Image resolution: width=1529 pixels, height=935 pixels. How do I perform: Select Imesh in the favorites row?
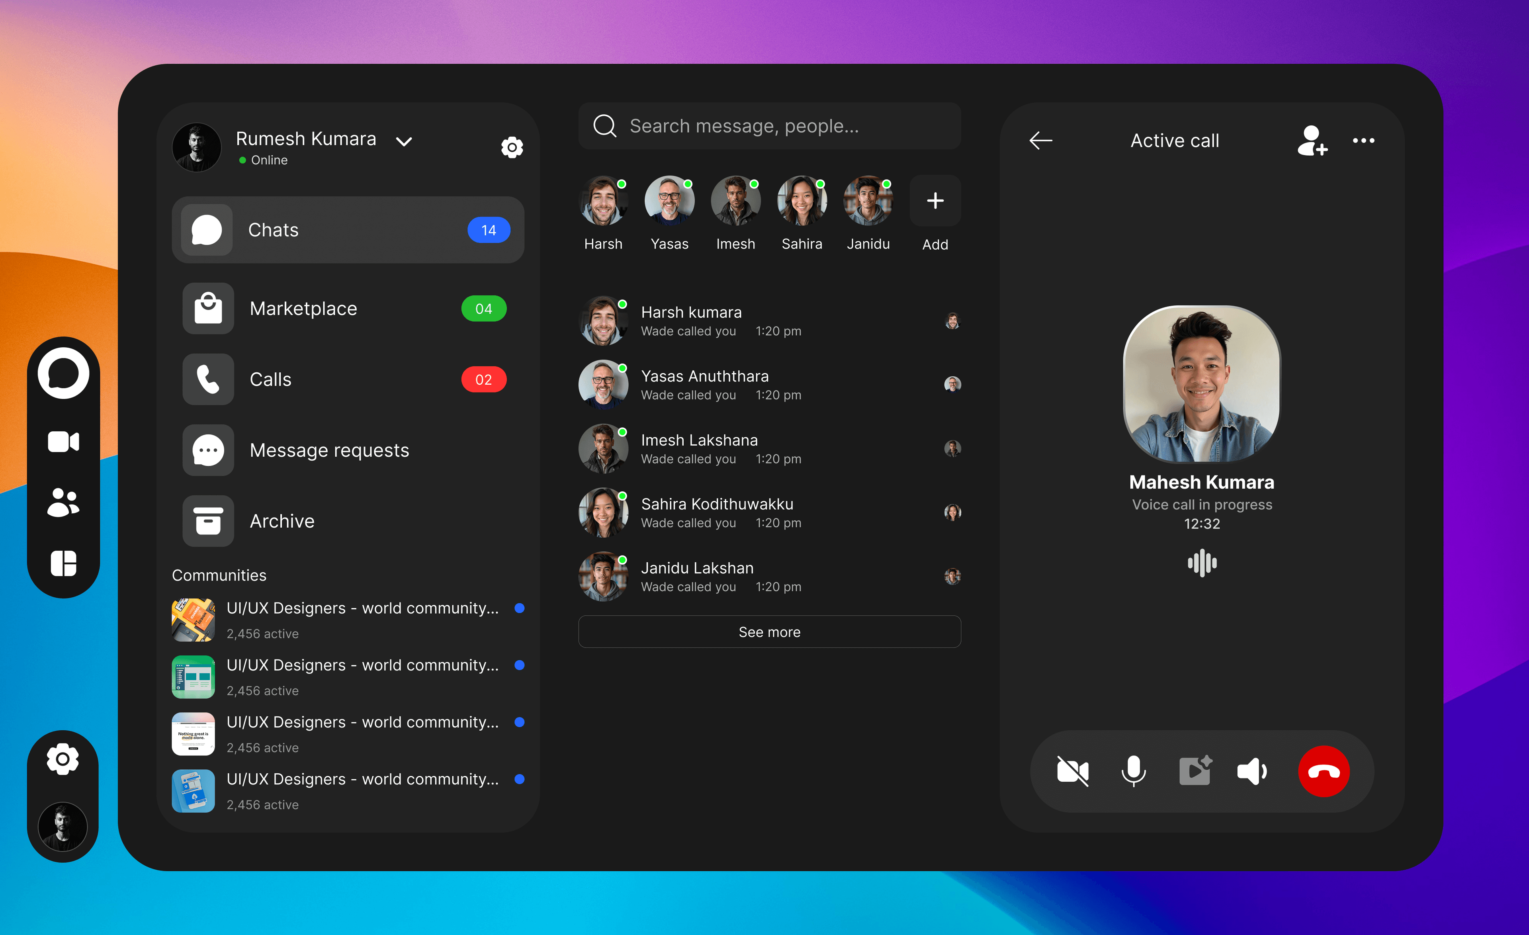[736, 213]
